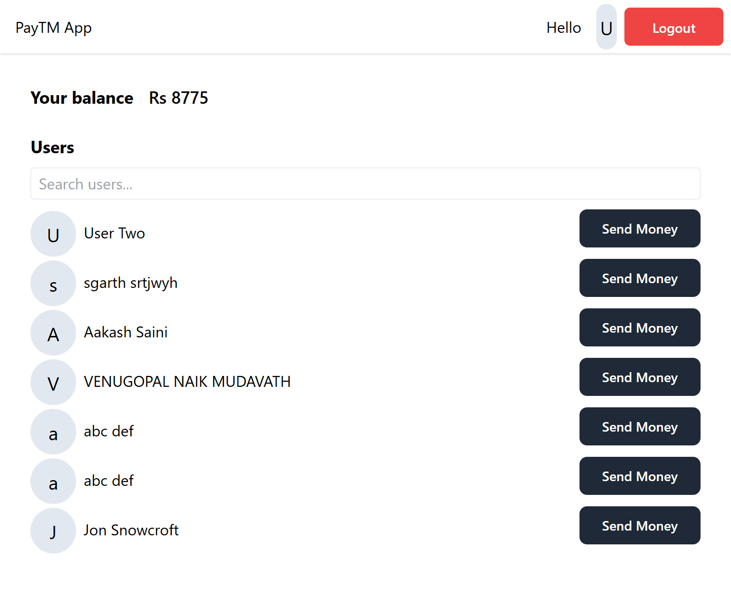This screenshot has width=731, height=611.
Task: Select User Two's avatar circle
Action: coord(53,234)
